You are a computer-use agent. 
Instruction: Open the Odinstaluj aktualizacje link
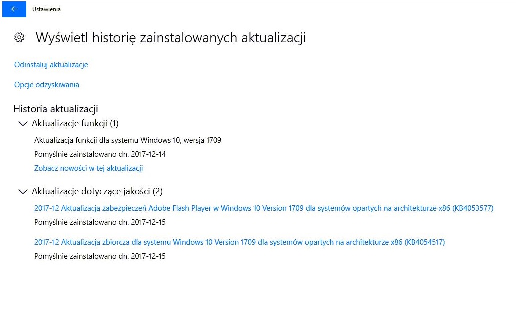coord(51,65)
